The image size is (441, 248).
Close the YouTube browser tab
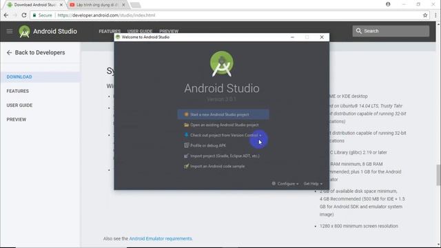point(123,5)
